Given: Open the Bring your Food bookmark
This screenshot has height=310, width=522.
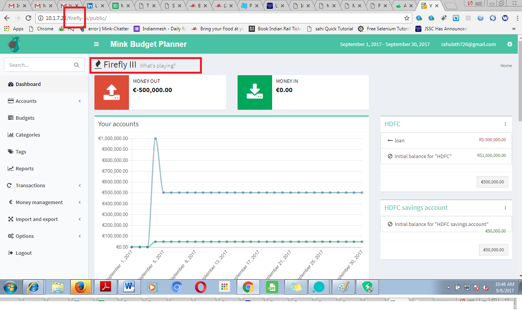Looking at the screenshot, I should coord(217,29).
